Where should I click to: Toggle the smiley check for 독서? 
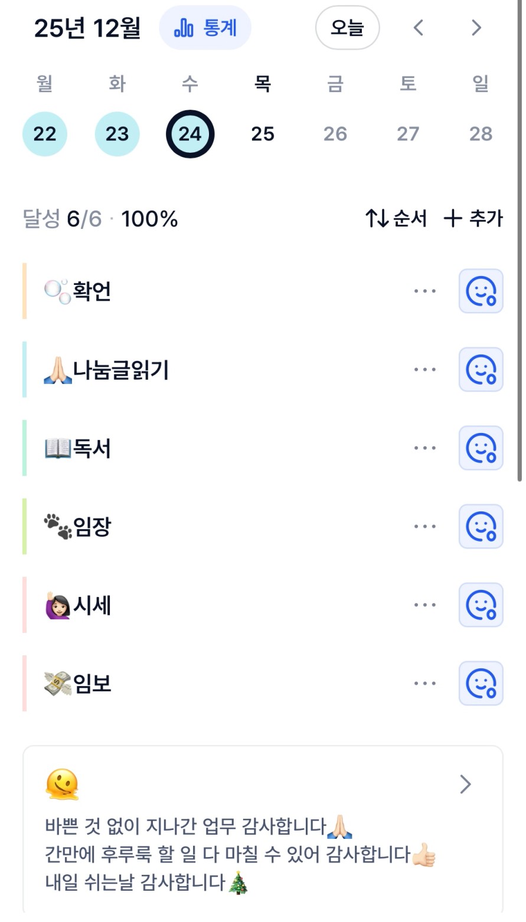(481, 448)
